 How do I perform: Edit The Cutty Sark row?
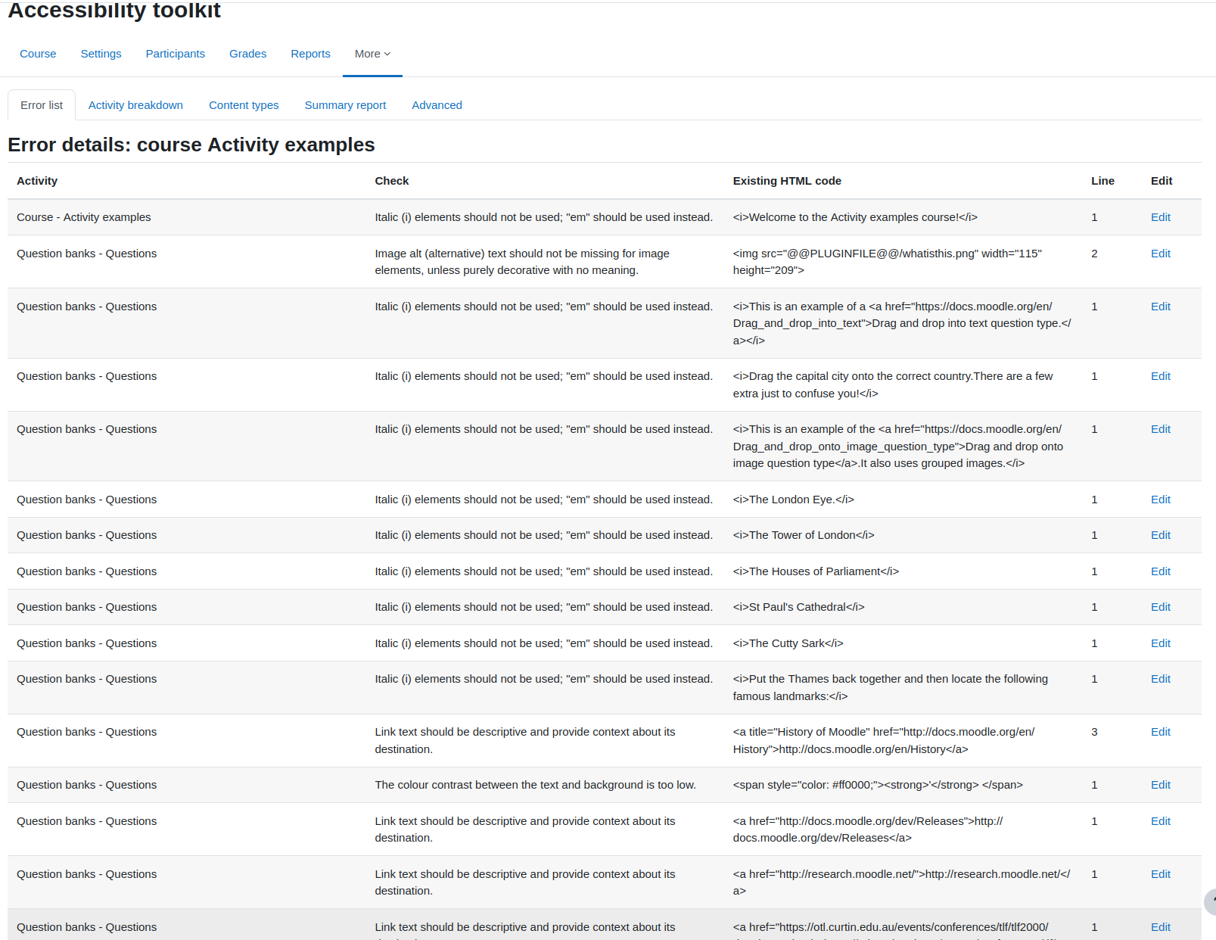click(1160, 643)
